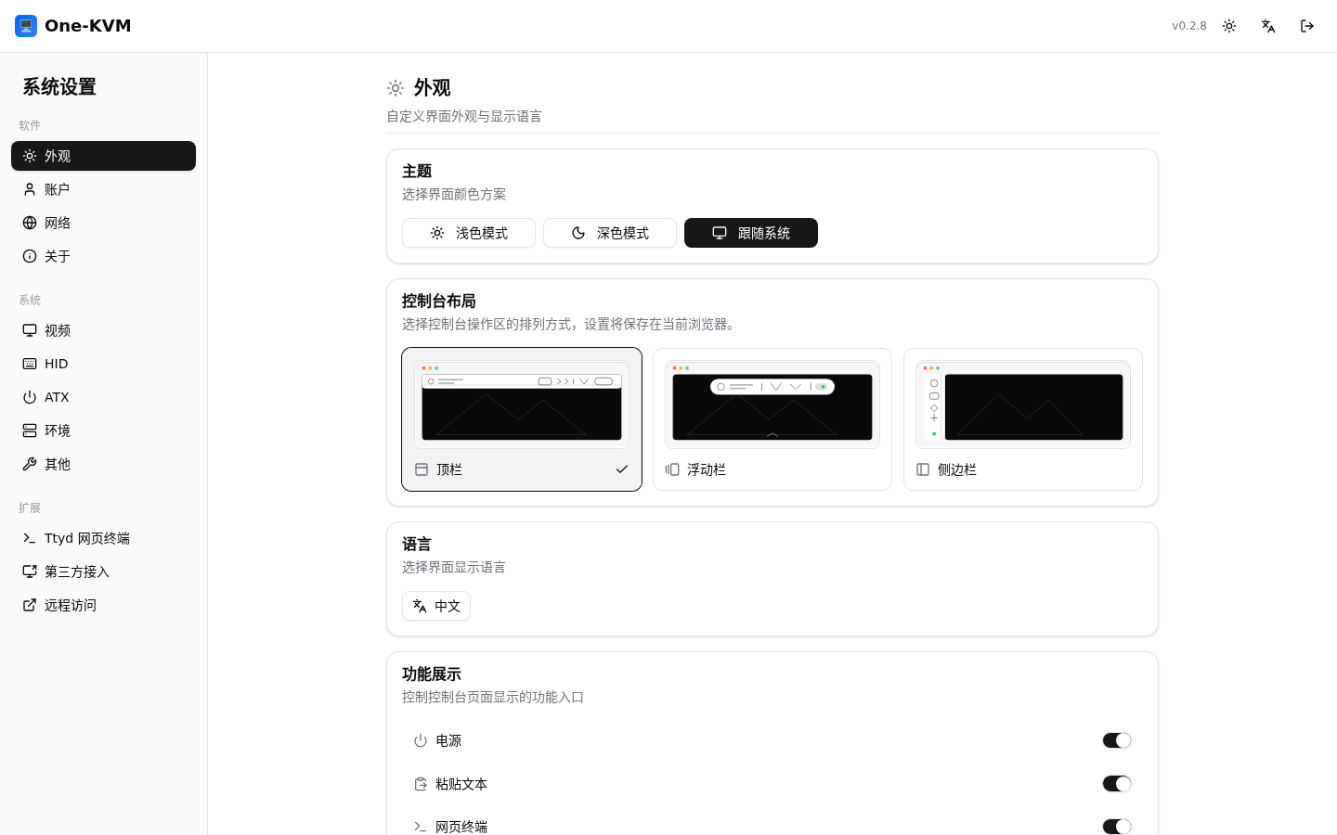Image resolution: width=1337 pixels, height=835 pixels.
Task: Click the power icon beside ATX
Action: tap(30, 397)
